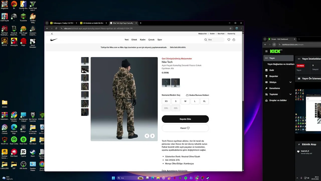This screenshot has height=181, width=321.
Task: Go to next product image arrow
Action: [152, 136]
